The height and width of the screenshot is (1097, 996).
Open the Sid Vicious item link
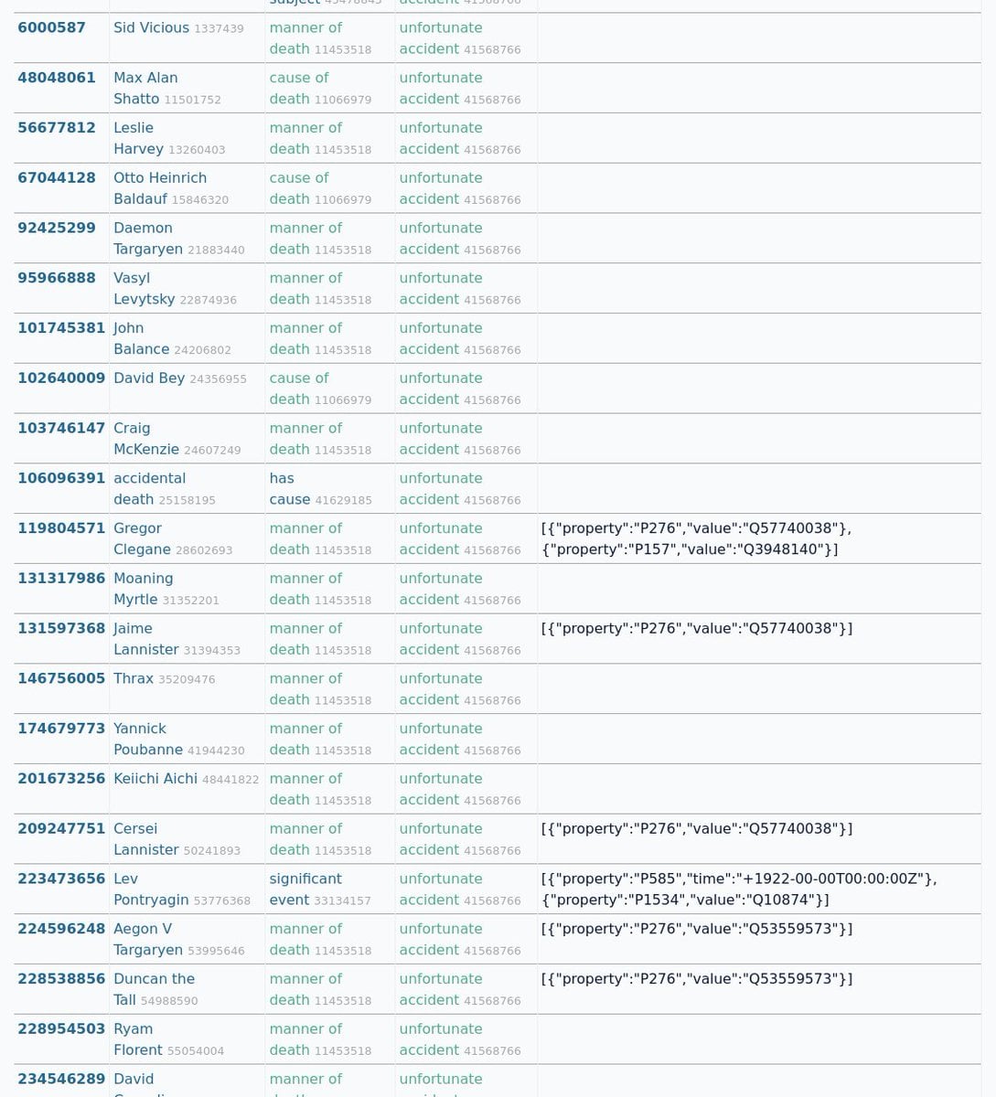coord(151,27)
